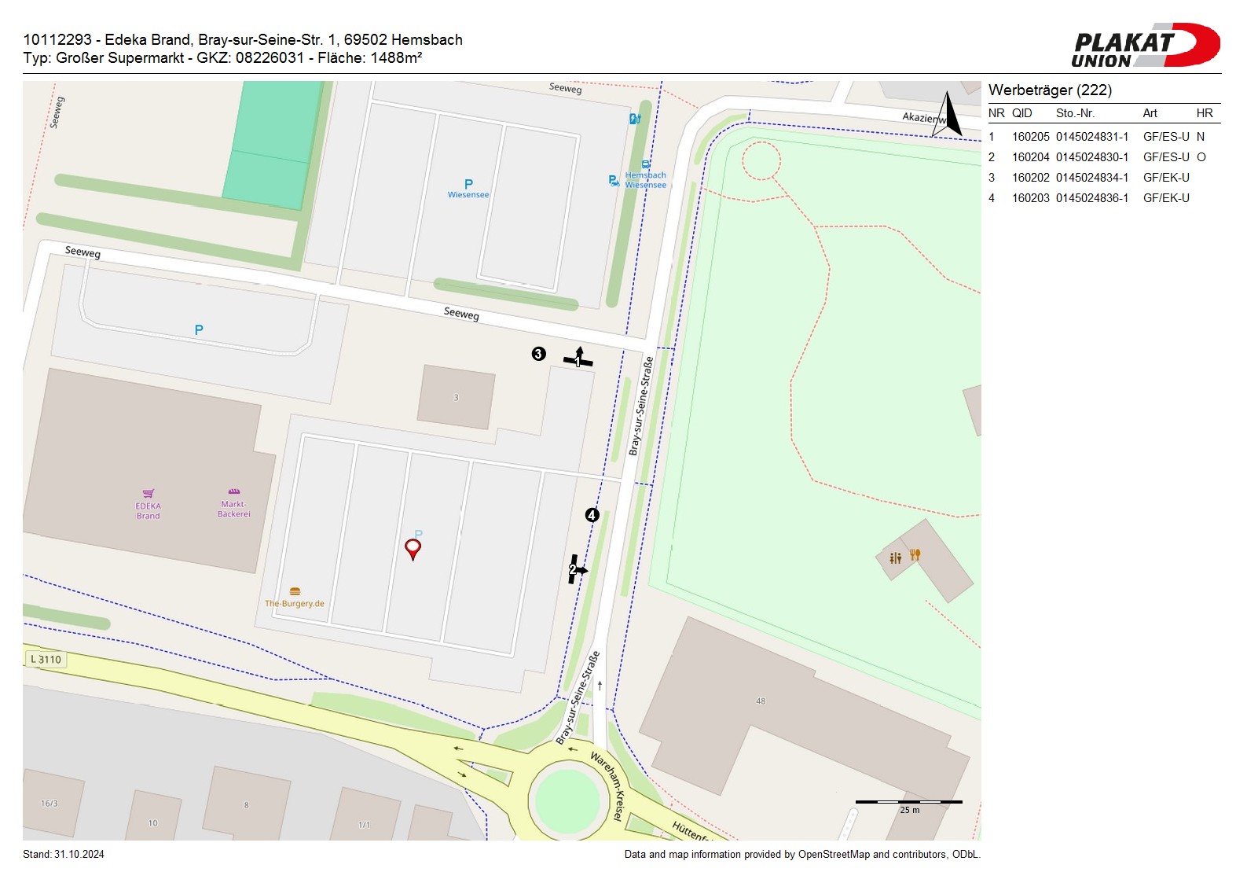Select table row with QID 160205
The height and width of the screenshot is (883, 1247).
[1103, 137]
